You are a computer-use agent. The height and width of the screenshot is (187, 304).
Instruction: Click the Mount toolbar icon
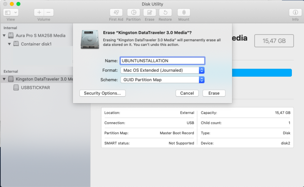point(184,13)
